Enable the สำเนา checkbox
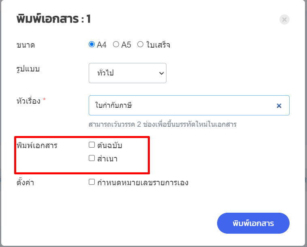The height and width of the screenshot is (247, 307). (92, 158)
